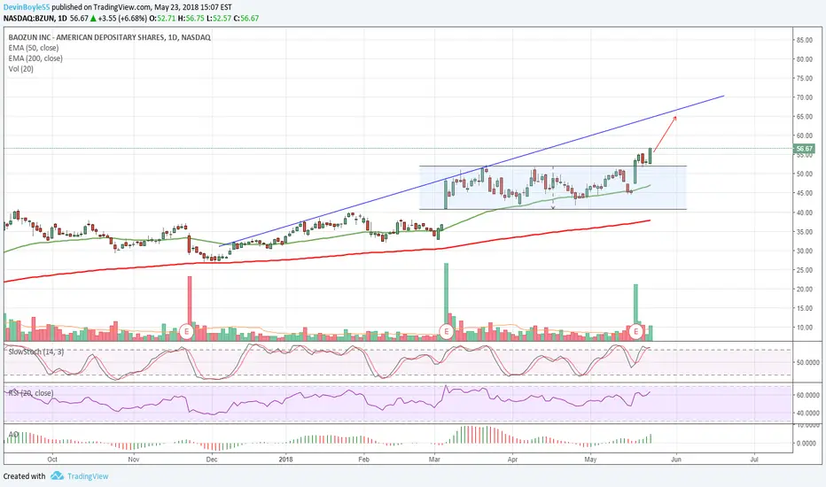Viewport: 826px width, 487px height.
Task: Select the EMA (200, close) indicator label
Action: click(x=35, y=58)
